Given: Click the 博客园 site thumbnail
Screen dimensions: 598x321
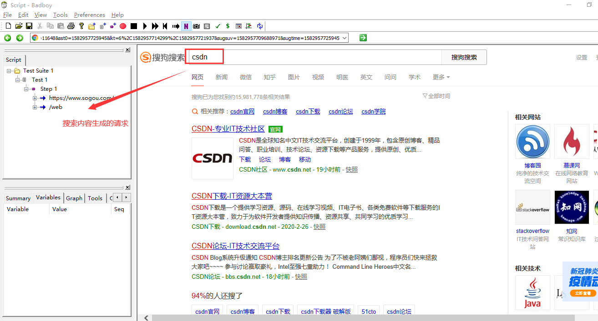Looking at the screenshot, I should pyautogui.click(x=532, y=141).
